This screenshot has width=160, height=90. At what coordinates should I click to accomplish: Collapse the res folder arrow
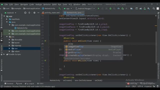(x=7, y=37)
